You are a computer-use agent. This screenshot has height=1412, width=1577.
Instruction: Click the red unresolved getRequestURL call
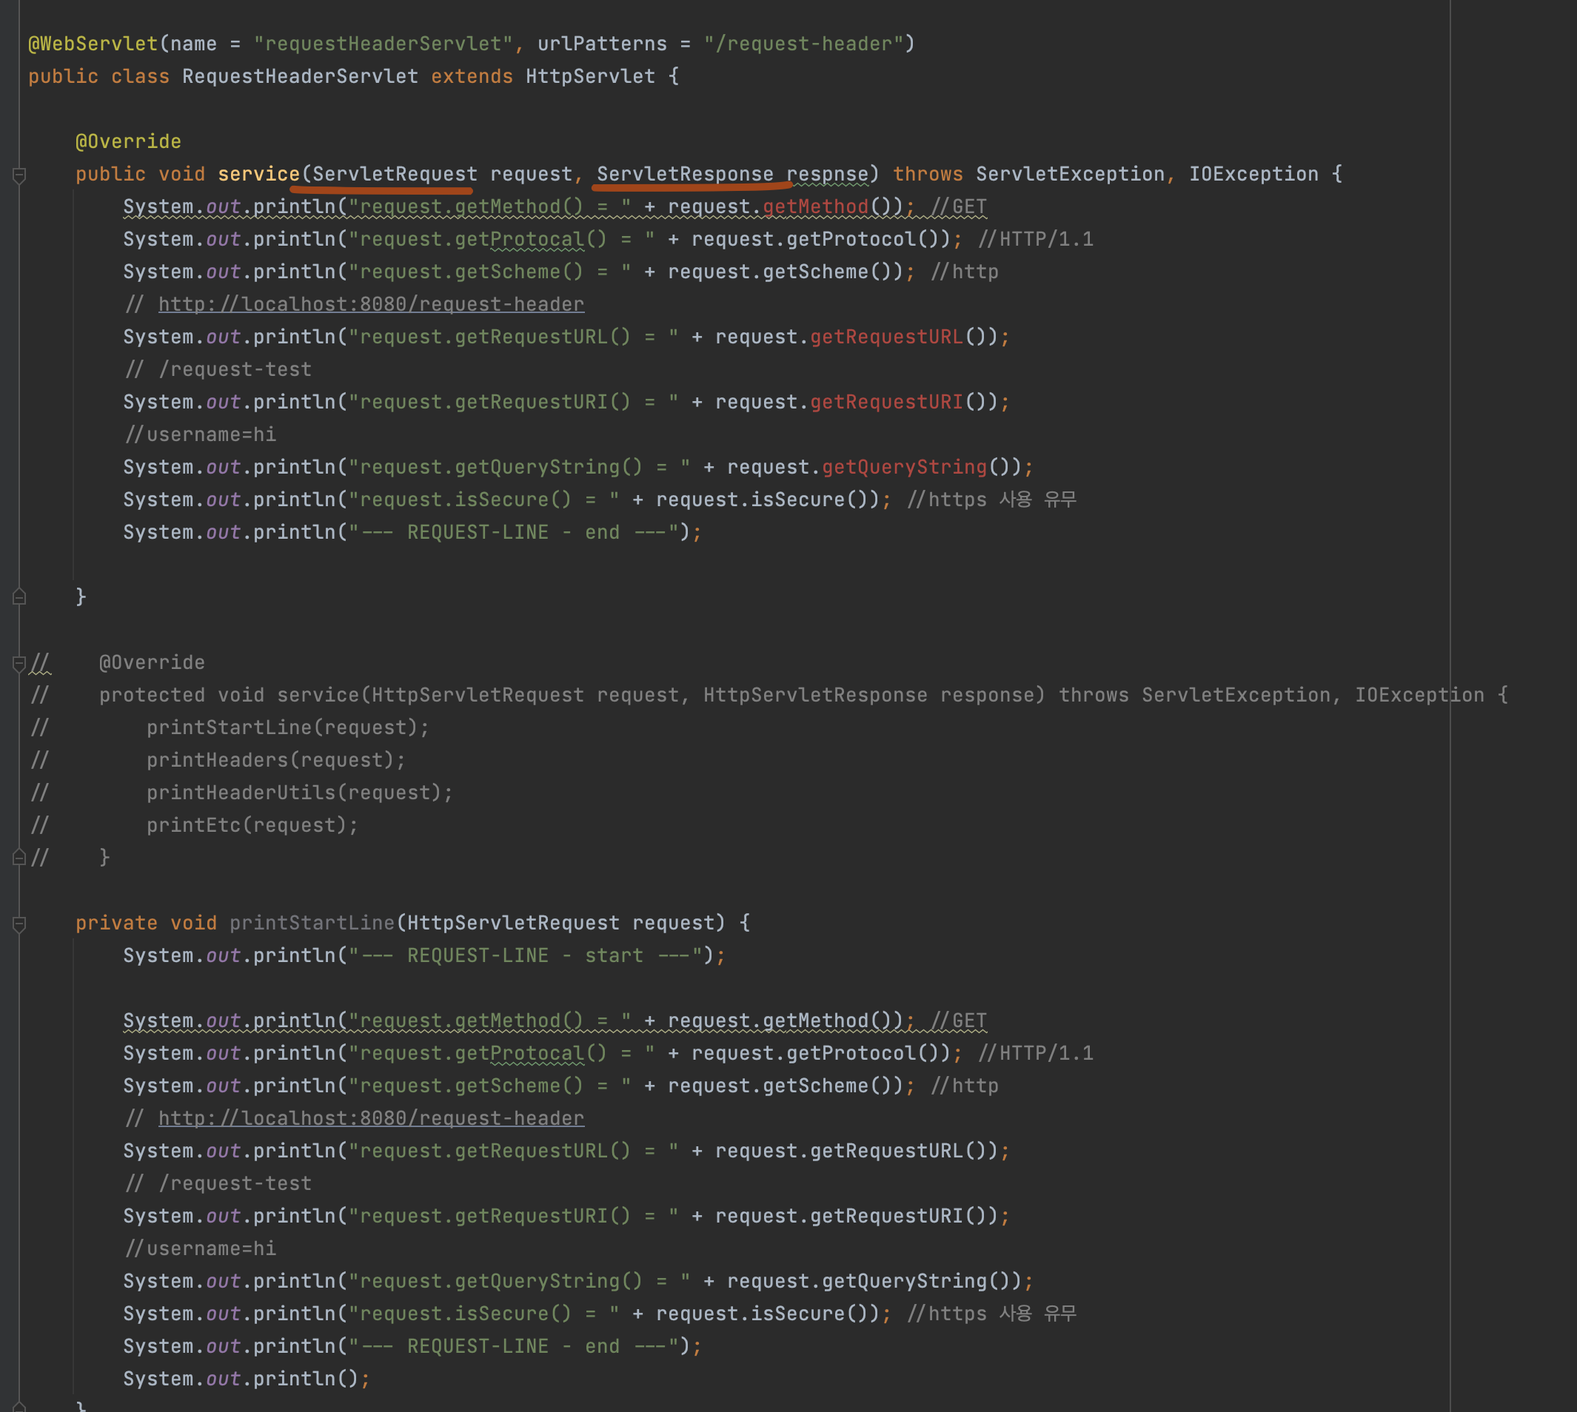pyautogui.click(x=886, y=337)
